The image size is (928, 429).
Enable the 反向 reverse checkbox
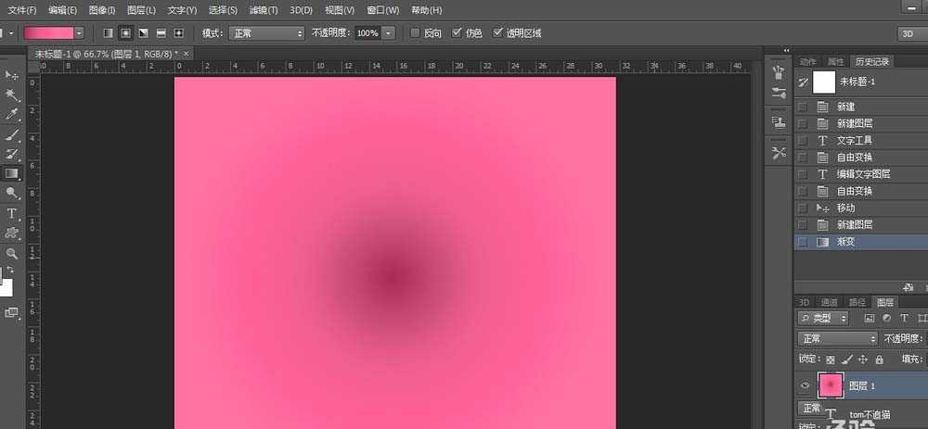click(x=413, y=33)
